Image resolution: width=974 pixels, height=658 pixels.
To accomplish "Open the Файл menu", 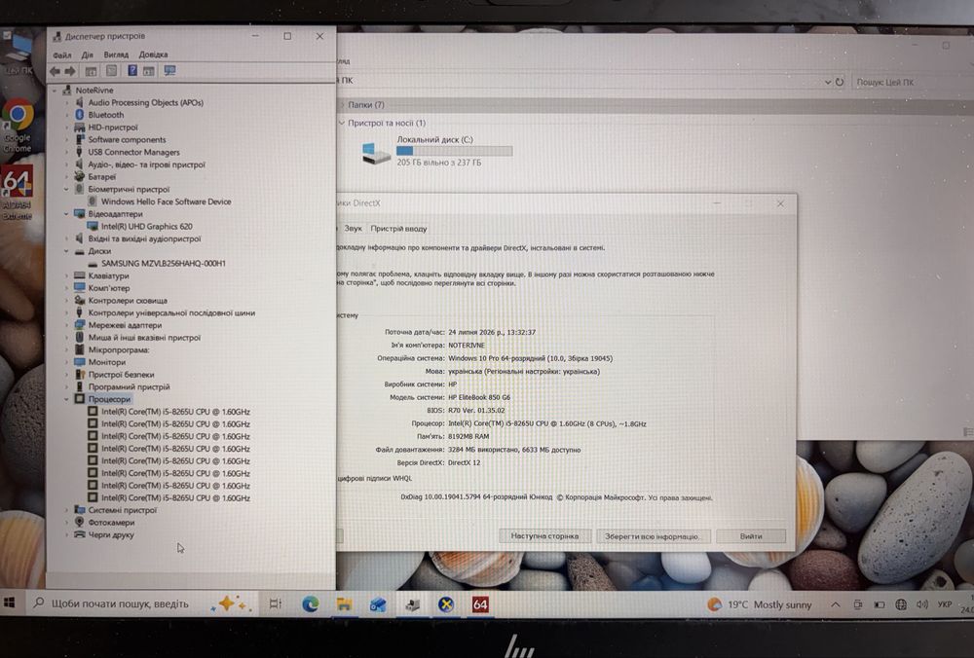I will [x=62, y=55].
